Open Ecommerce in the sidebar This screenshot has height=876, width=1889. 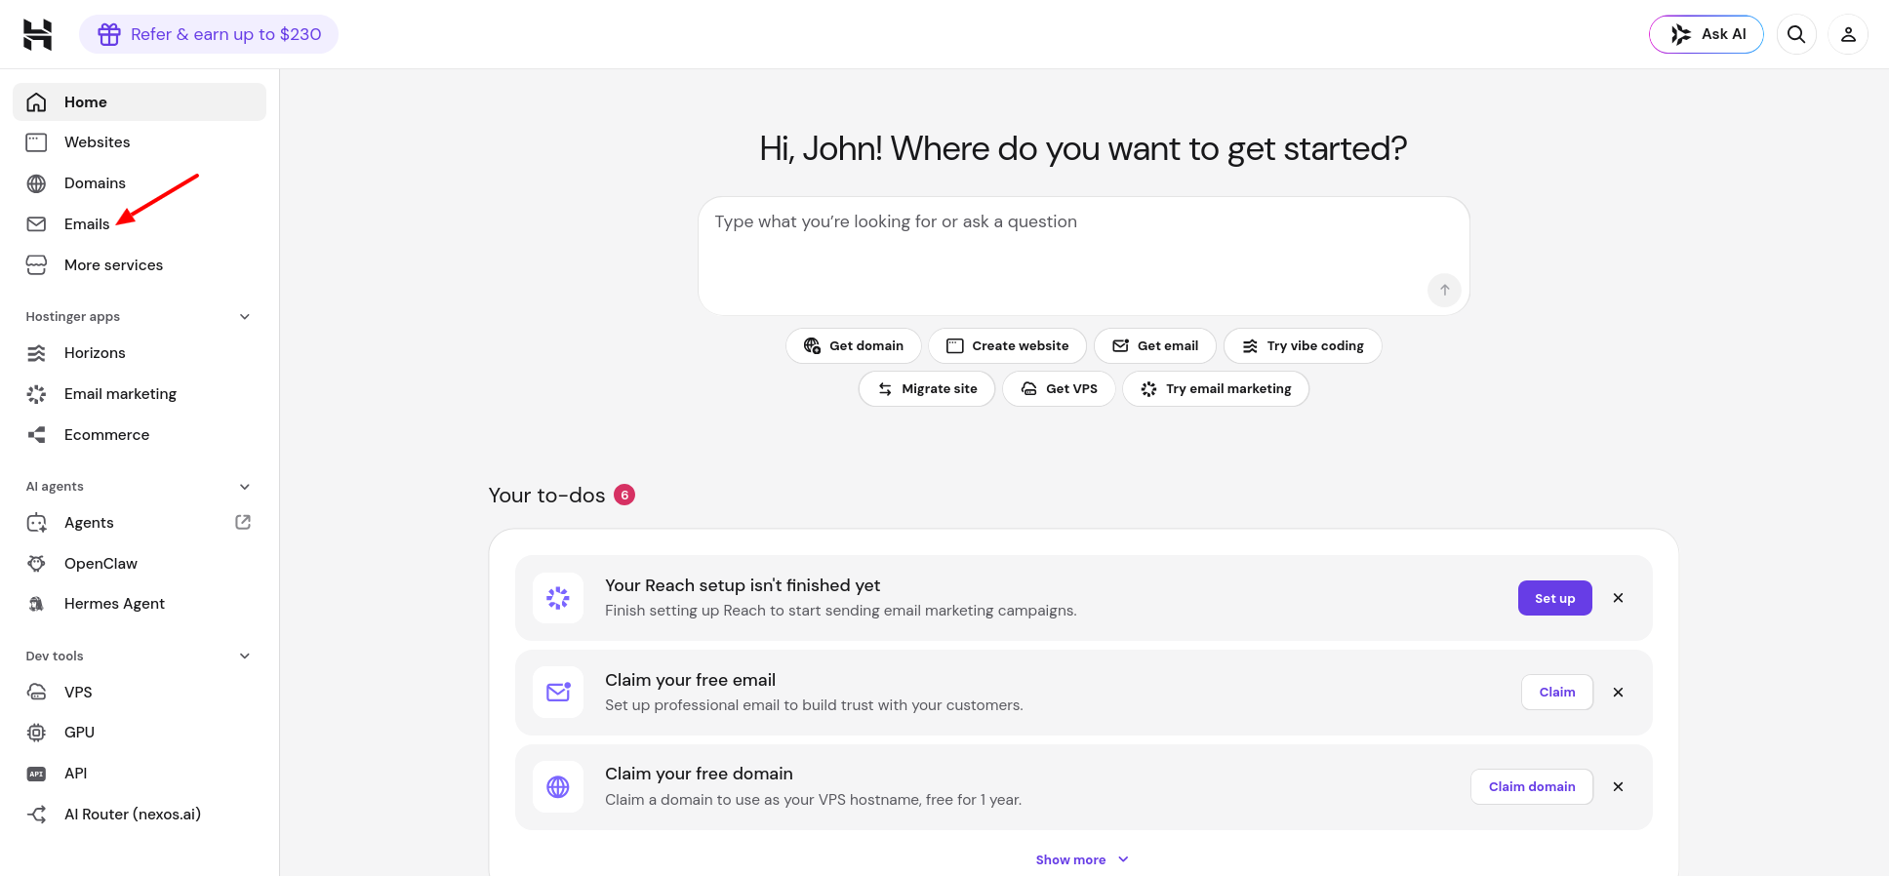pos(140,435)
